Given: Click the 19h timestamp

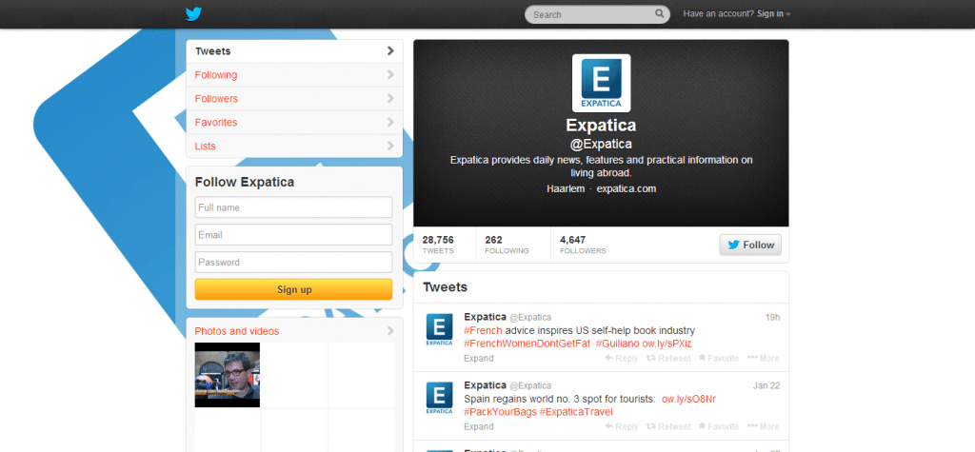Looking at the screenshot, I should click(772, 317).
